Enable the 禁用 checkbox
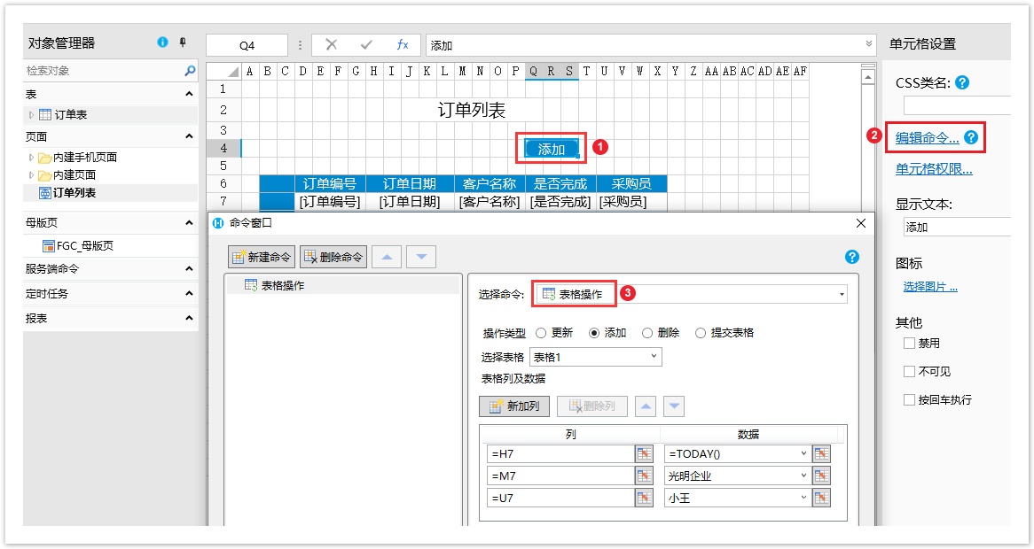The width and height of the screenshot is (1034, 549). (x=909, y=344)
